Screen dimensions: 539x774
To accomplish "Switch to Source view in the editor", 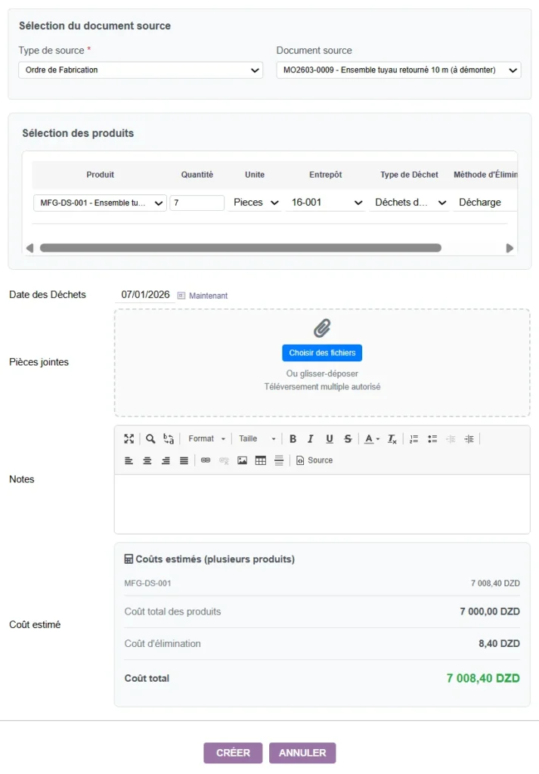I will point(314,460).
